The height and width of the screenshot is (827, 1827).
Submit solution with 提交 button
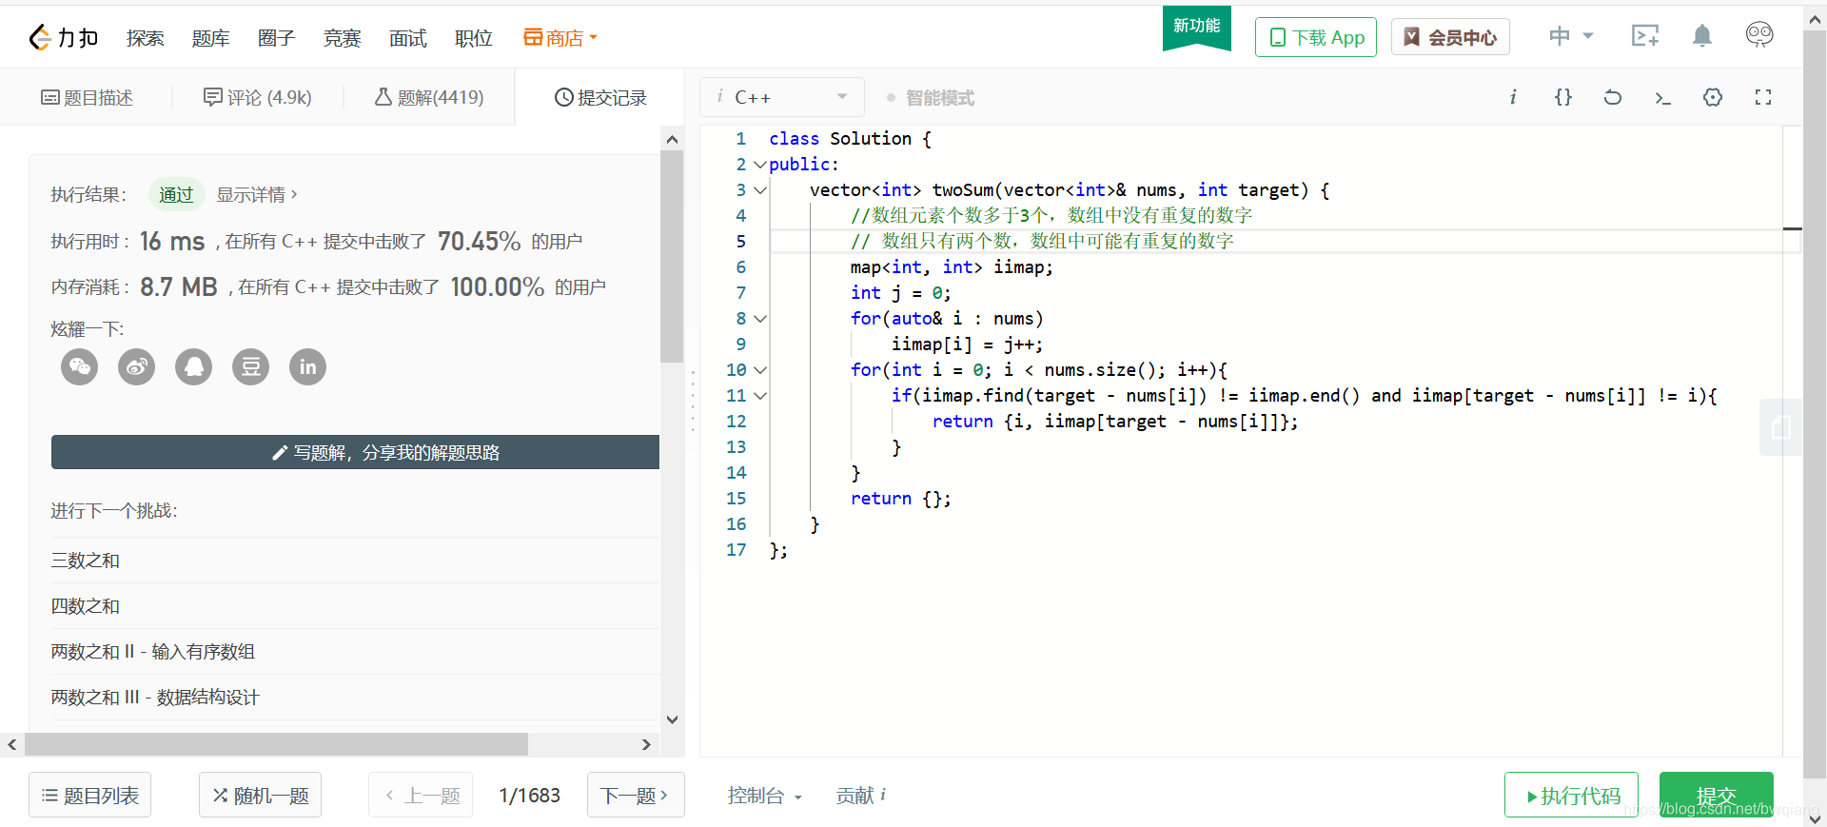coord(1717,795)
